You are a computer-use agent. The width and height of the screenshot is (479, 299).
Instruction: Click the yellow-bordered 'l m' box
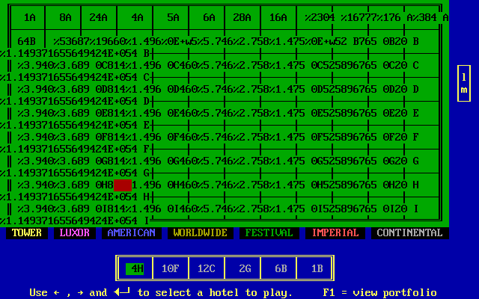point(464,84)
